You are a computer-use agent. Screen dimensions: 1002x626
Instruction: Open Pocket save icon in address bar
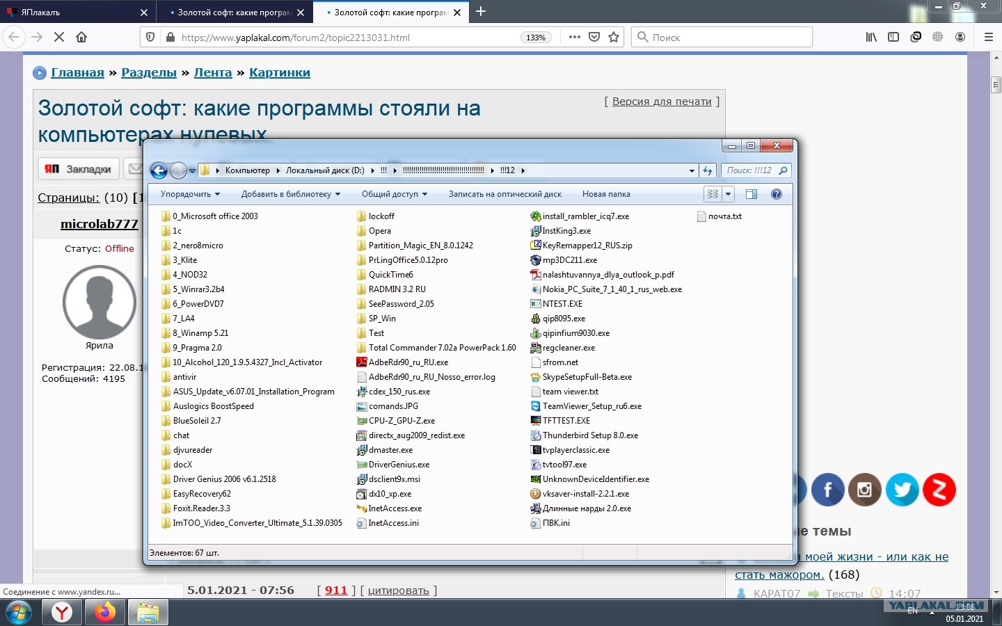[x=594, y=38]
